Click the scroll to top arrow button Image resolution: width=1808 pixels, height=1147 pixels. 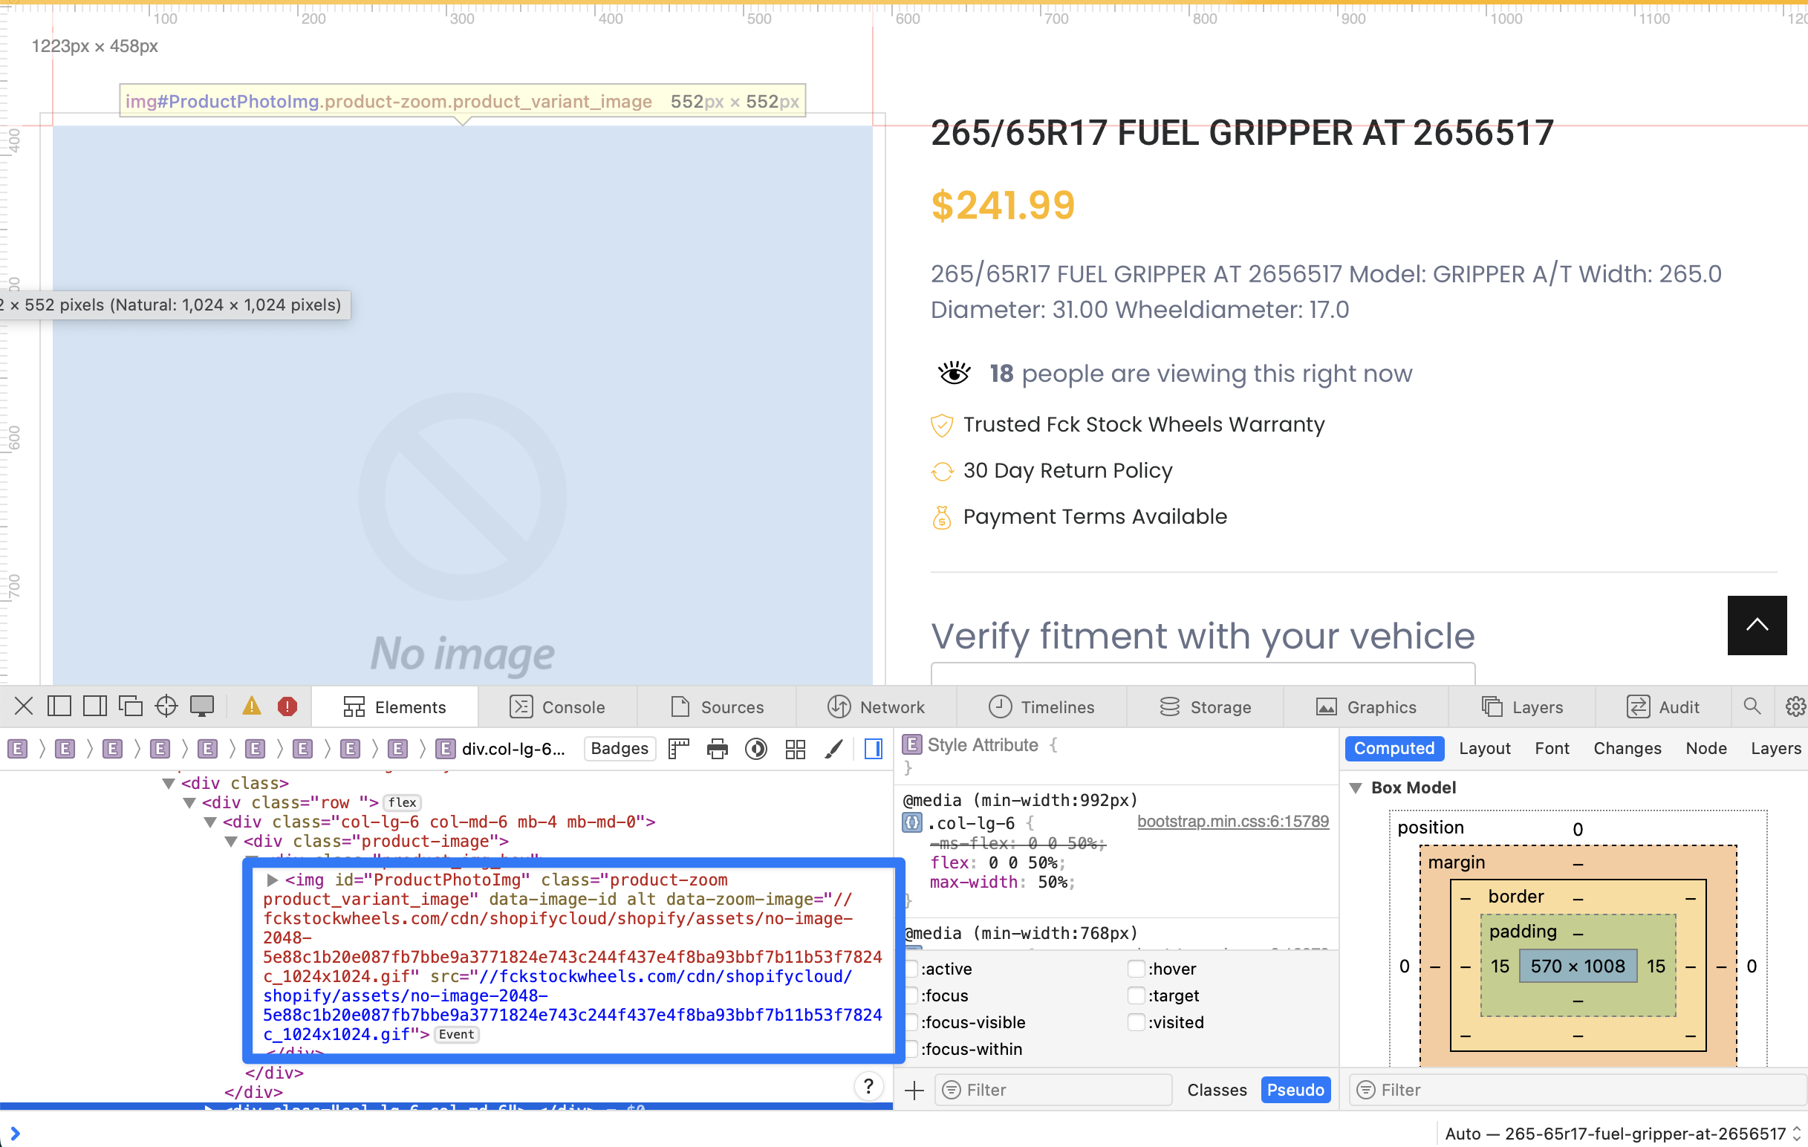[x=1756, y=625]
